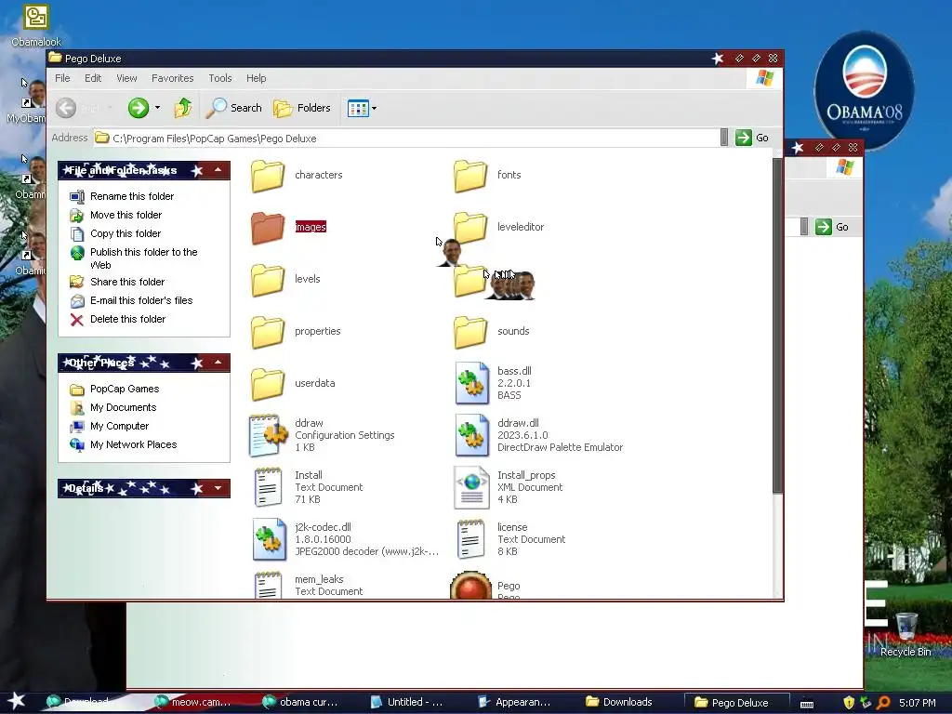Collapse the File and Folder Tasks panel
The image size is (952, 714).
[218, 170]
